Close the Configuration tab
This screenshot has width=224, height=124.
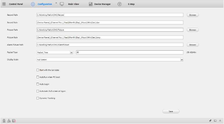click(56, 3)
